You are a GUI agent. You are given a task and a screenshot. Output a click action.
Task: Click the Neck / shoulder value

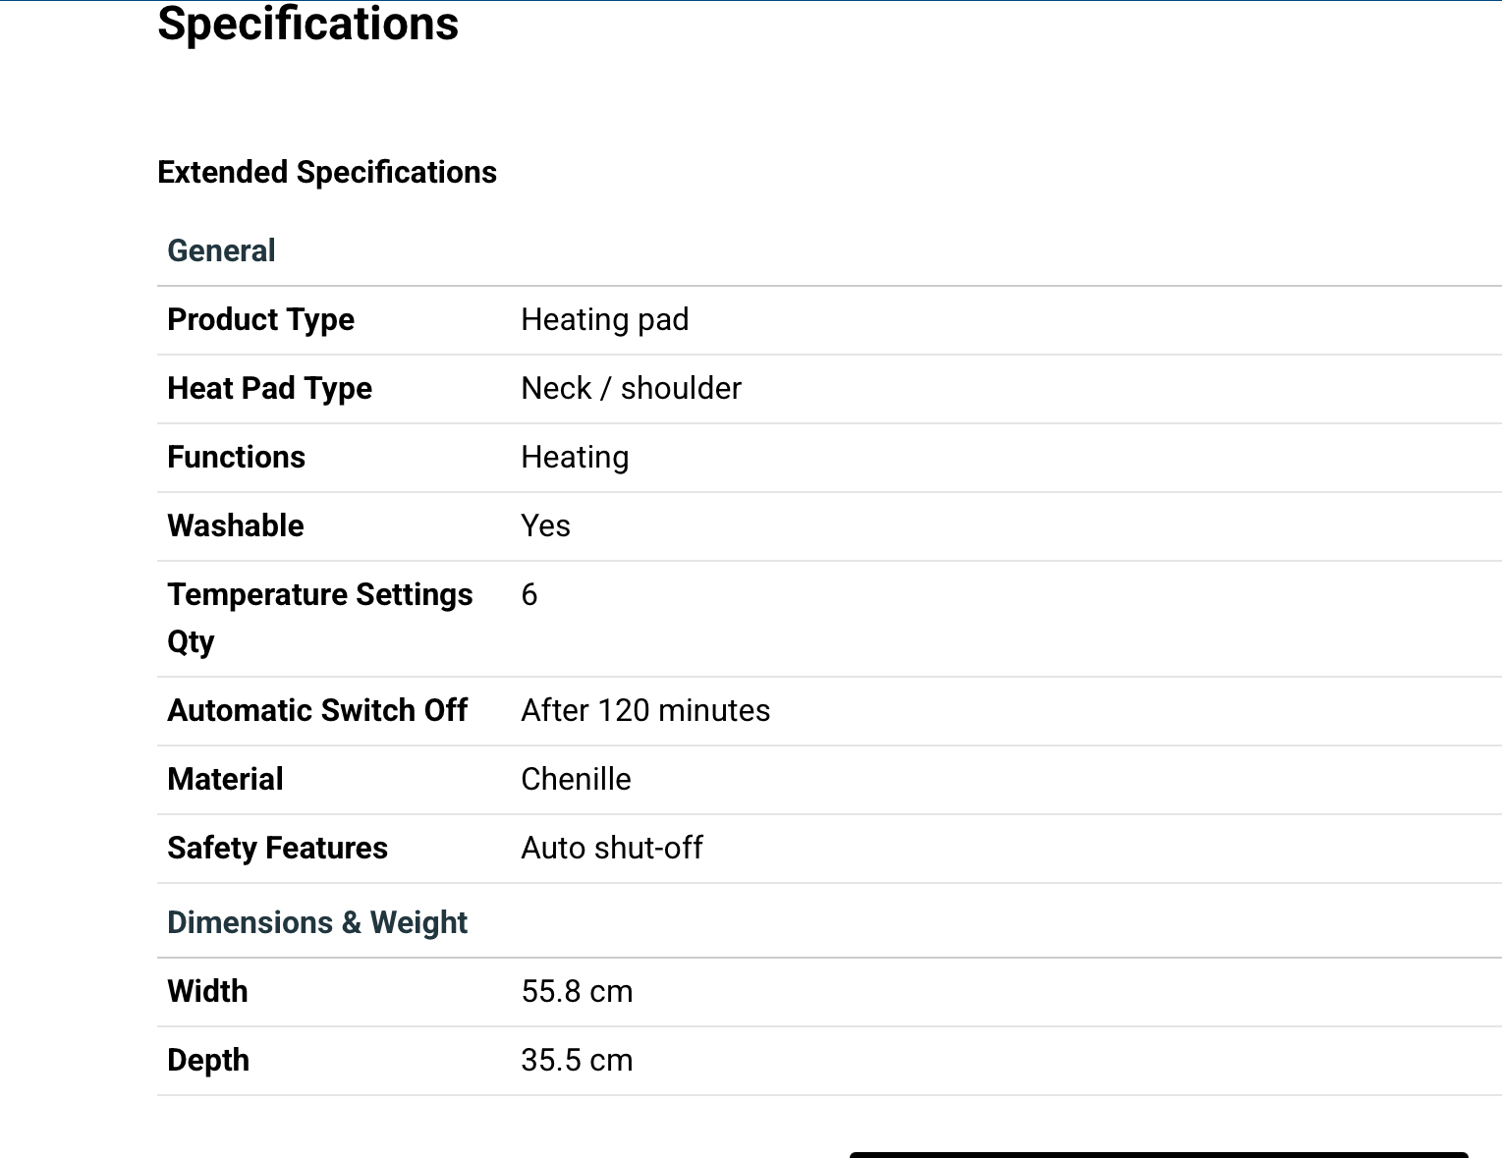[x=631, y=388]
